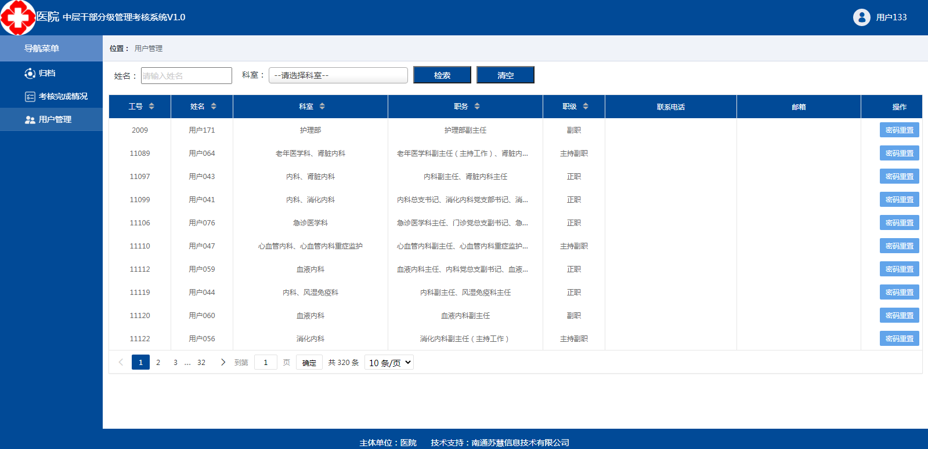Open the 科室 department dropdown
Image resolution: width=928 pixels, height=449 pixels.
338,75
